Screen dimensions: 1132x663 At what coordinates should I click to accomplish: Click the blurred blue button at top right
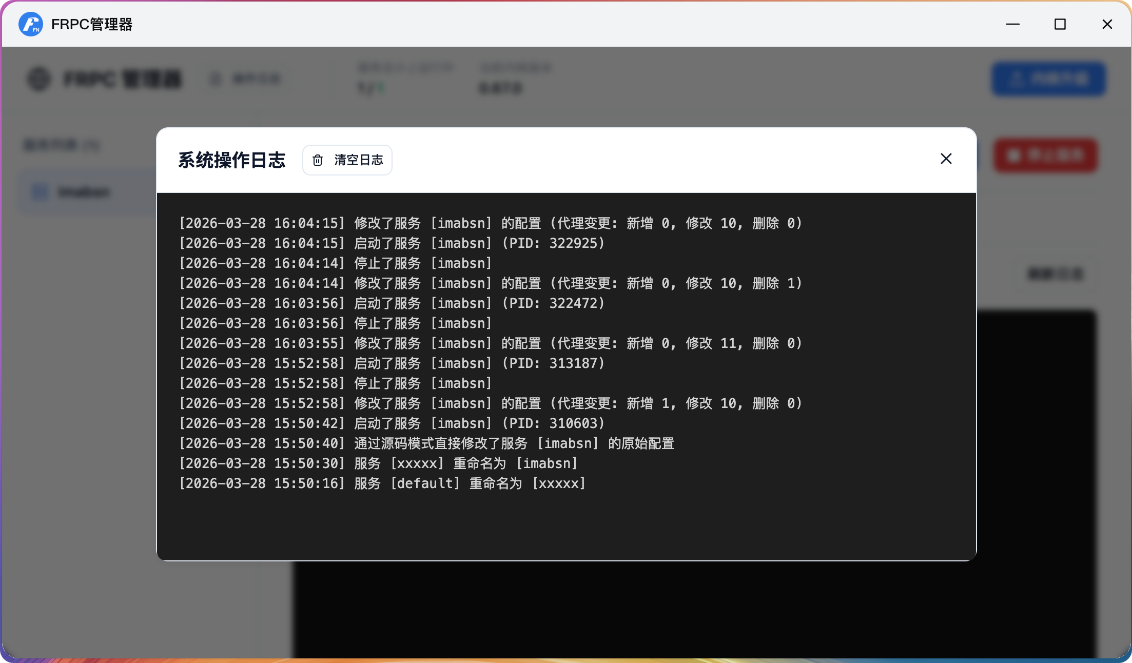1048,79
